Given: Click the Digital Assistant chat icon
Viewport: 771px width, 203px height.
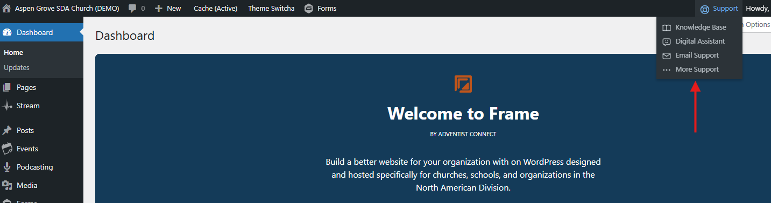Looking at the screenshot, I should pyautogui.click(x=667, y=41).
